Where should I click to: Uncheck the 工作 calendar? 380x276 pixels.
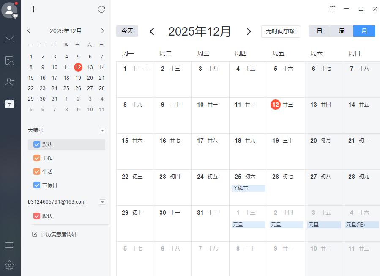(x=36, y=157)
